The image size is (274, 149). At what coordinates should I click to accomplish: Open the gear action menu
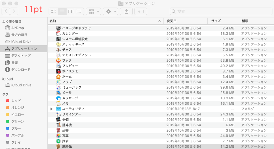pos(110,12)
